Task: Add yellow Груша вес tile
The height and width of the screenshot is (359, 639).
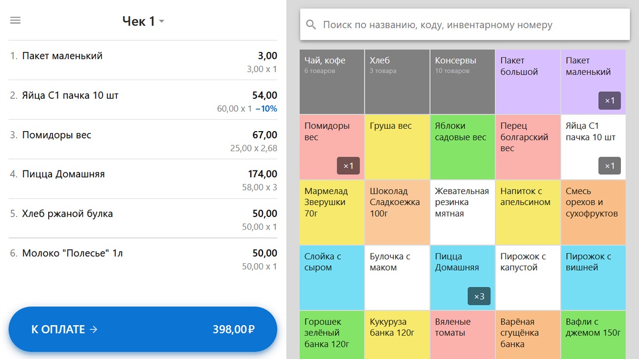Action: click(x=397, y=147)
